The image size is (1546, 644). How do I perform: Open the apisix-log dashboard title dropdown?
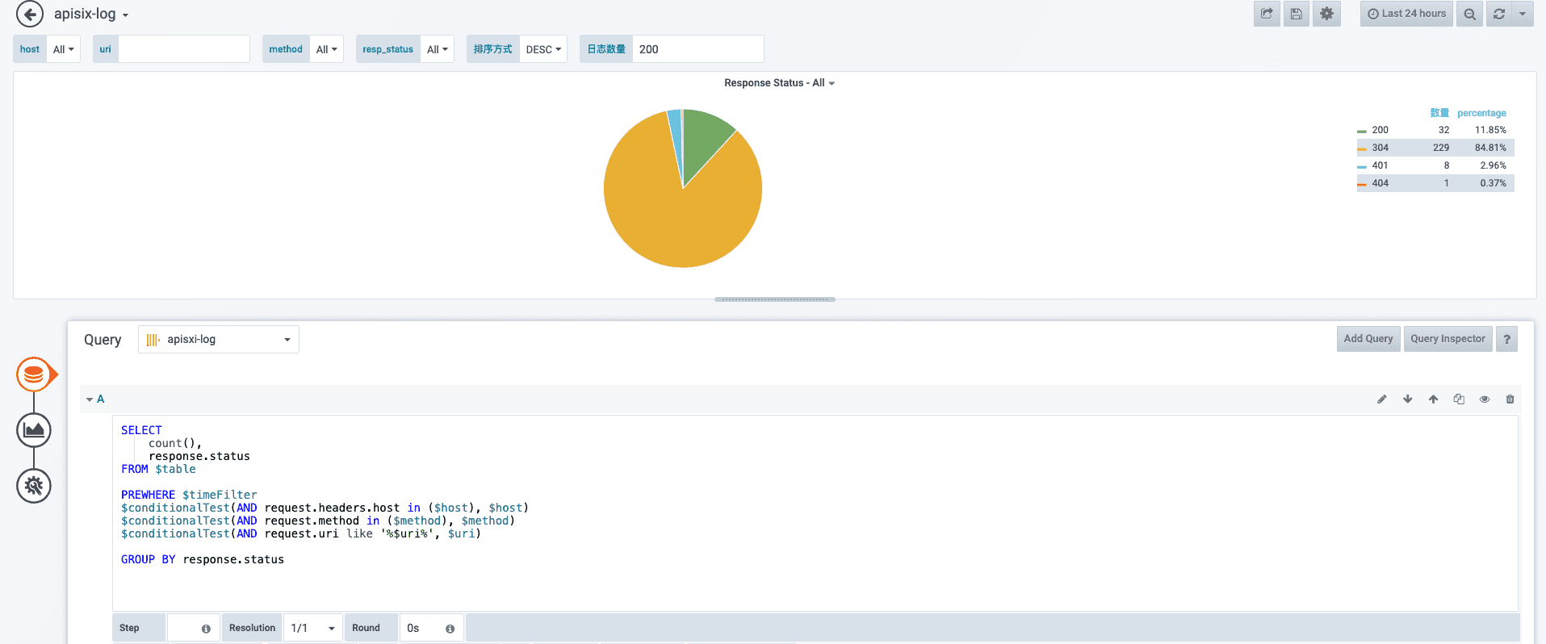tap(91, 14)
